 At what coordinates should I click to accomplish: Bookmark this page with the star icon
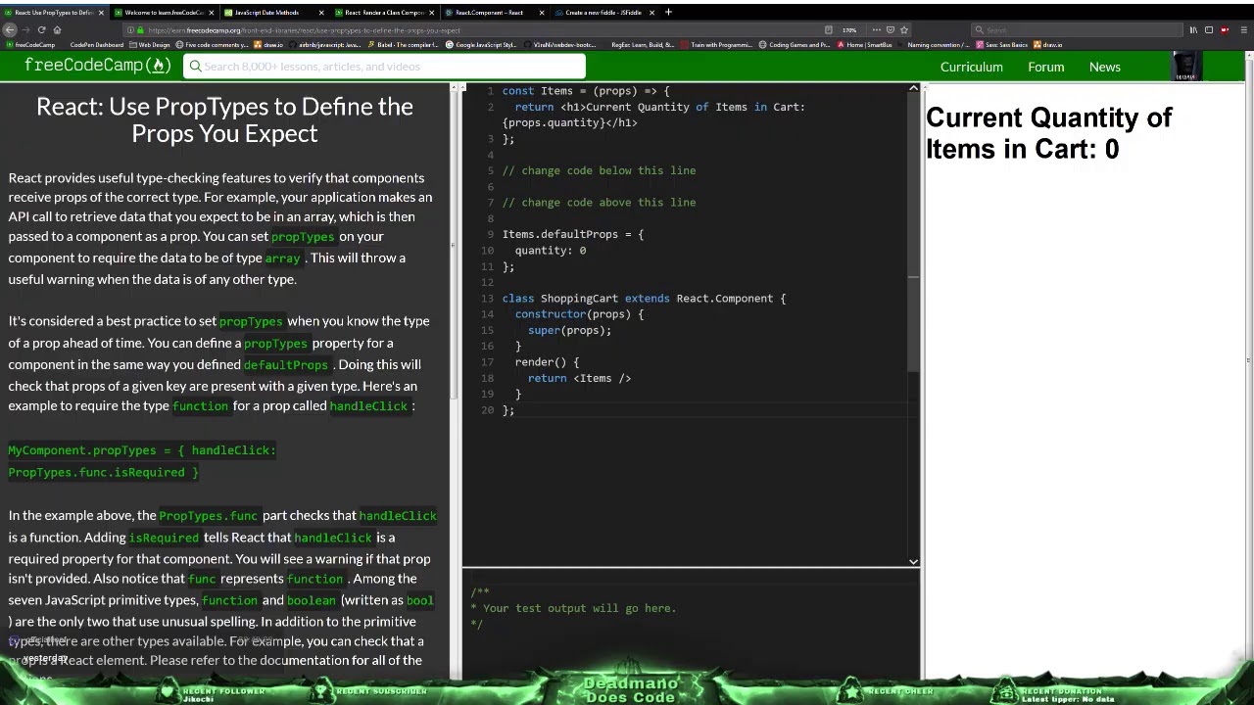click(903, 30)
